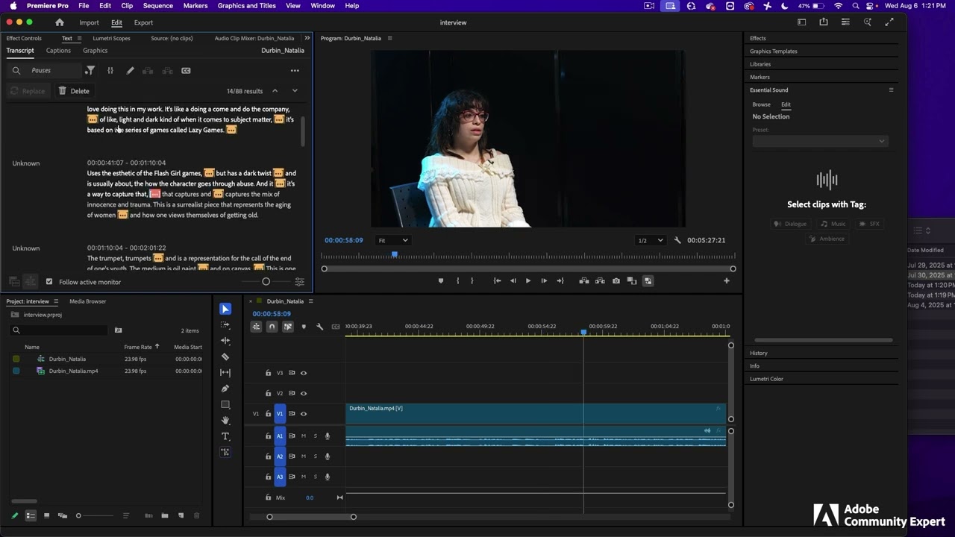Select the Razor tool in the toolbar

pos(225,357)
